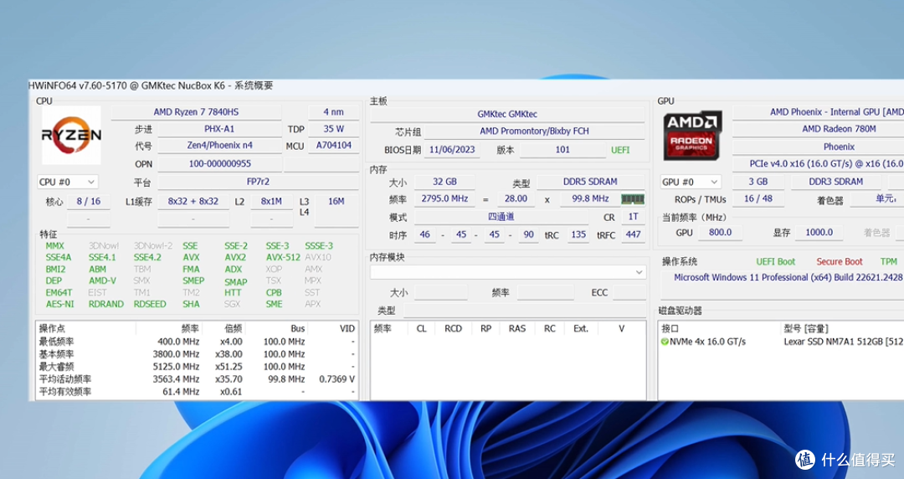Click the 1T command rate value
This screenshot has width=904, height=479.
click(633, 217)
